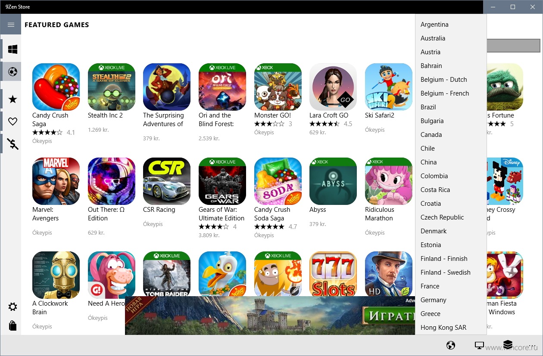The height and width of the screenshot is (356, 543).
Task: Open the shopping bag icon
Action: click(12, 326)
